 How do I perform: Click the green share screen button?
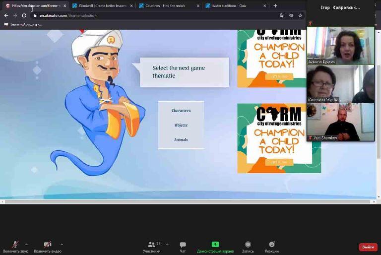tap(215, 247)
